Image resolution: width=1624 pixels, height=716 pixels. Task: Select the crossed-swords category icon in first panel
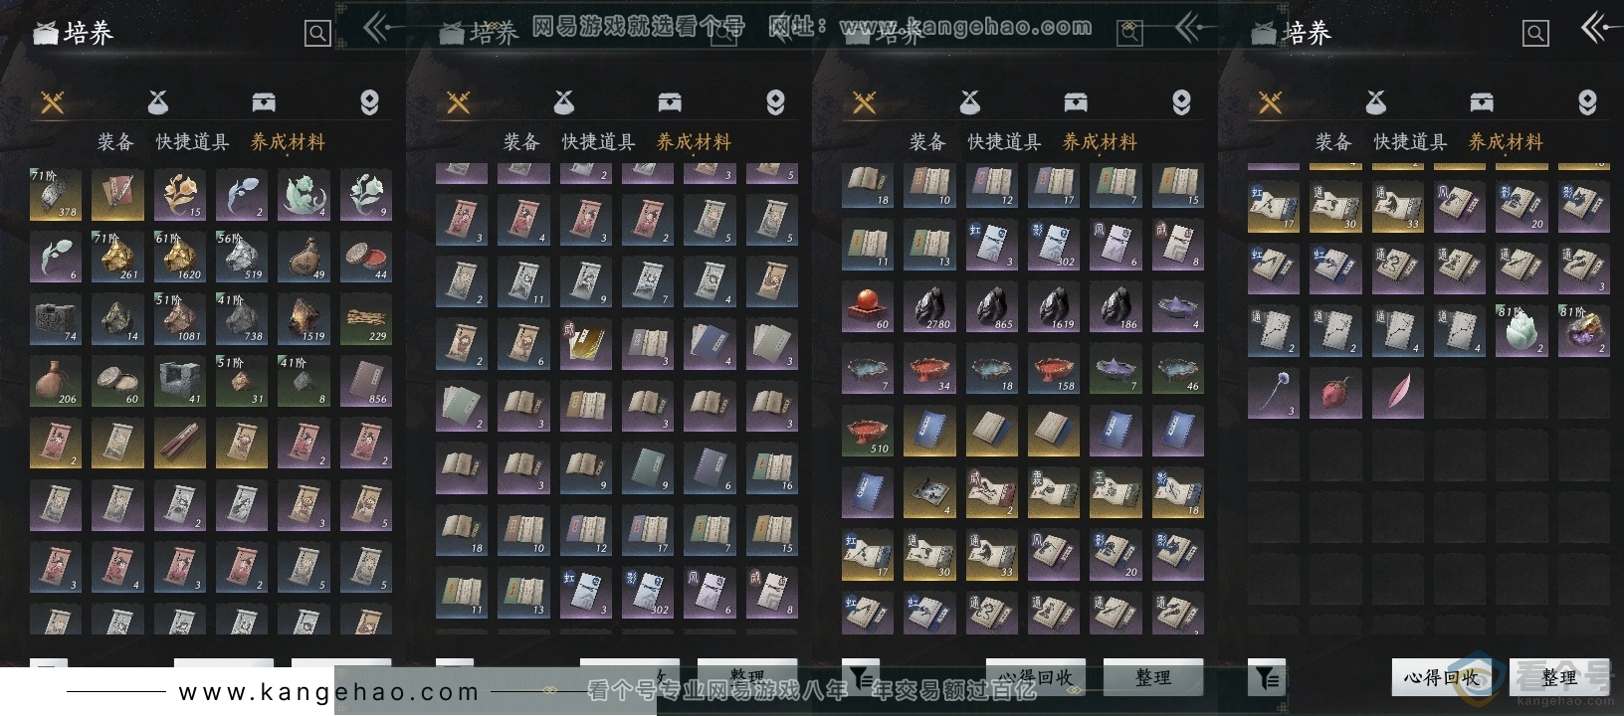coord(53,101)
